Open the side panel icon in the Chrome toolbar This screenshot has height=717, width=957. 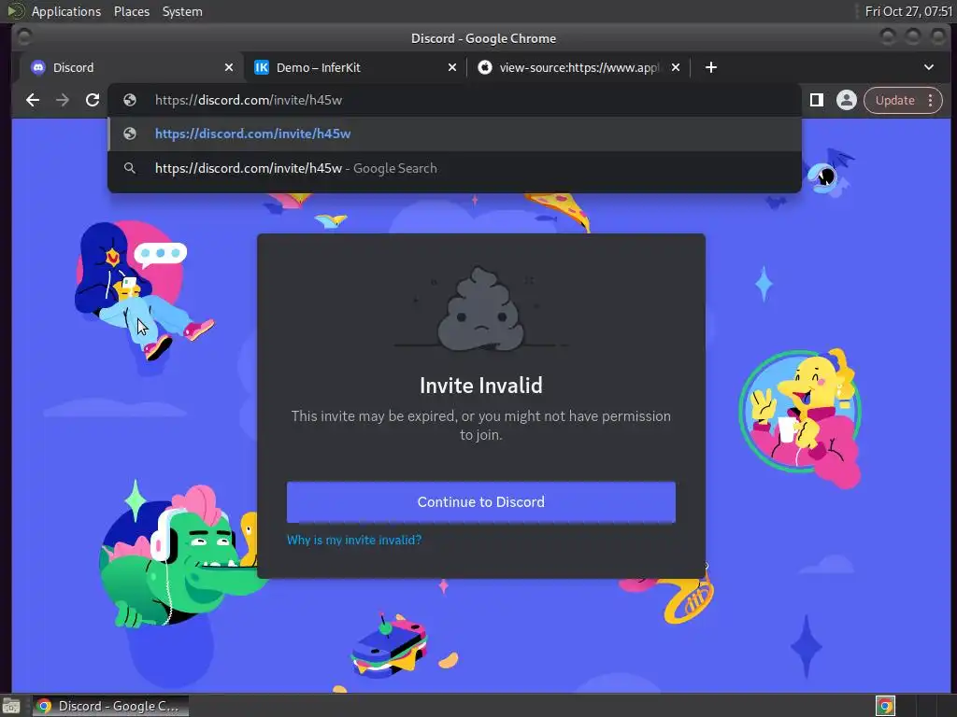(x=817, y=100)
